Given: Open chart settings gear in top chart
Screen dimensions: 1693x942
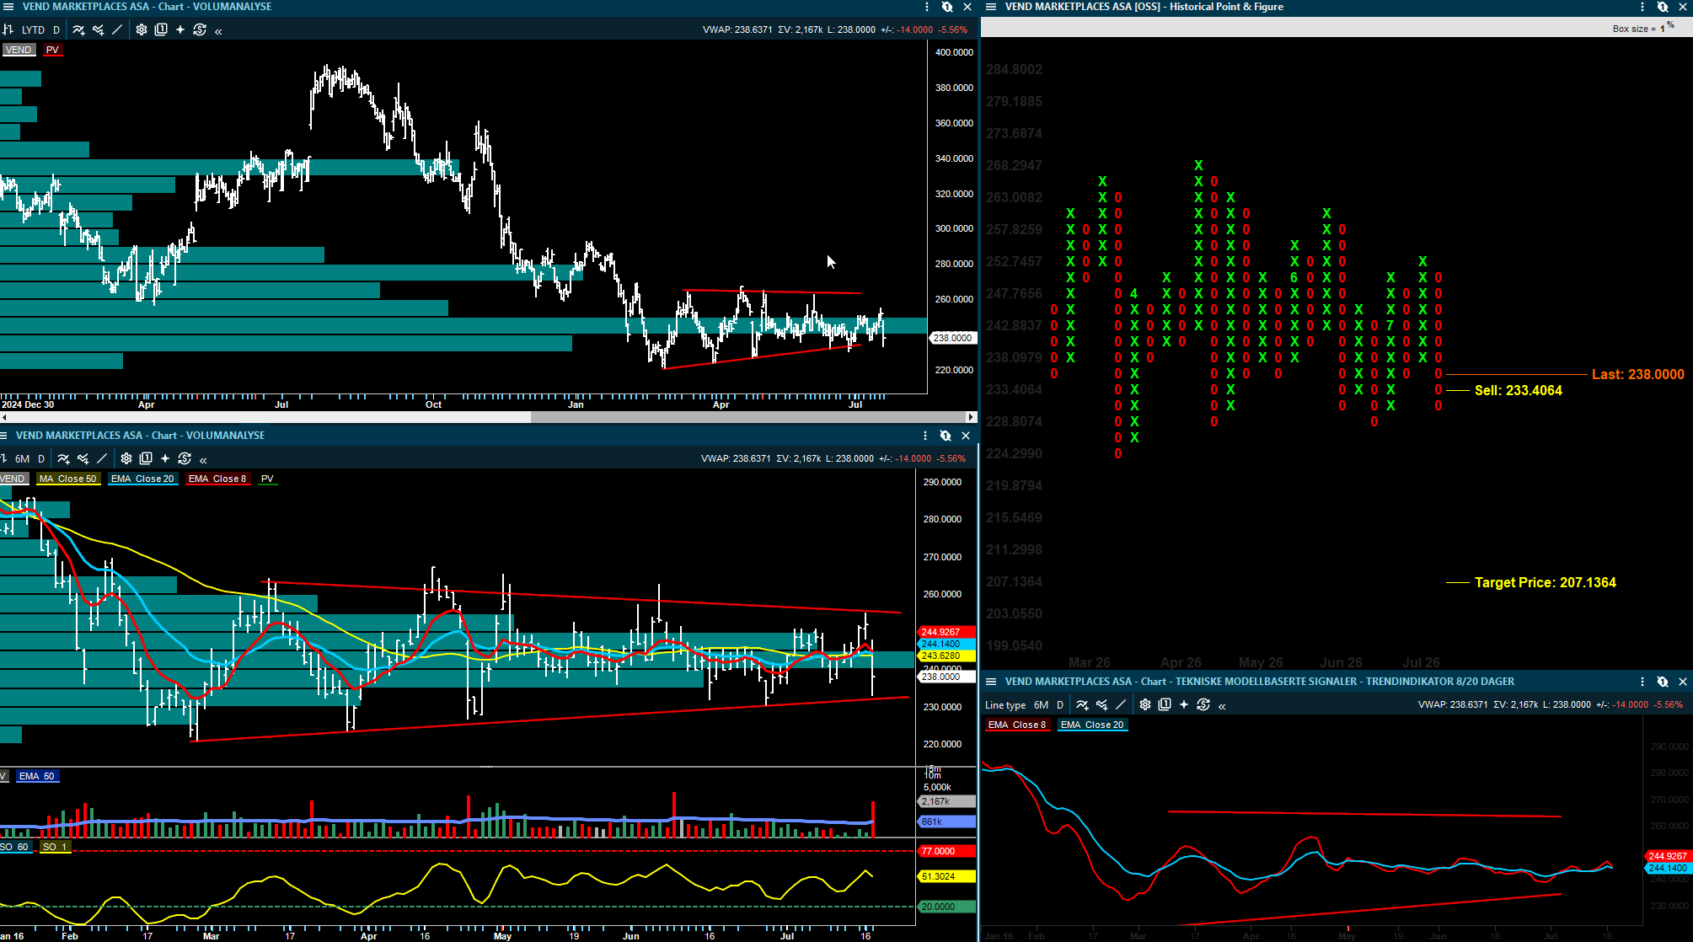Looking at the screenshot, I should coord(142,29).
